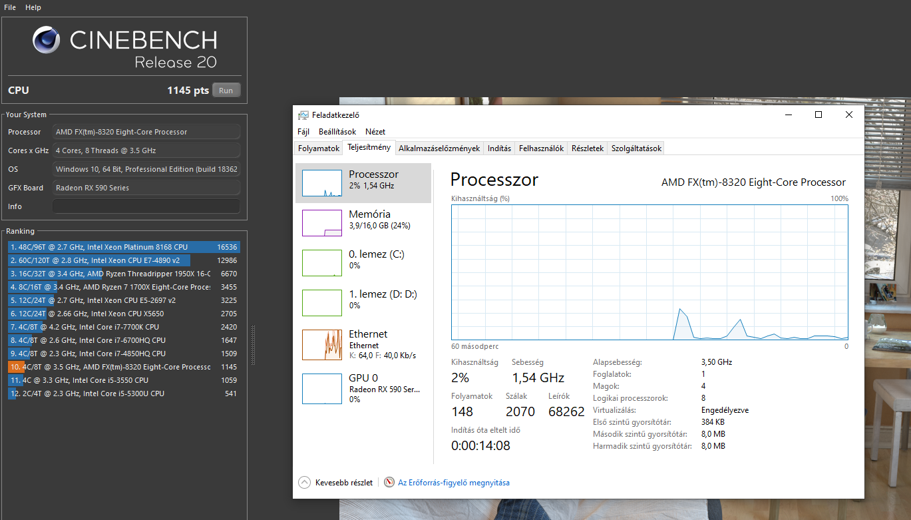Select the GPU 0 performance item
The height and width of the screenshot is (520, 911).
coord(363,388)
